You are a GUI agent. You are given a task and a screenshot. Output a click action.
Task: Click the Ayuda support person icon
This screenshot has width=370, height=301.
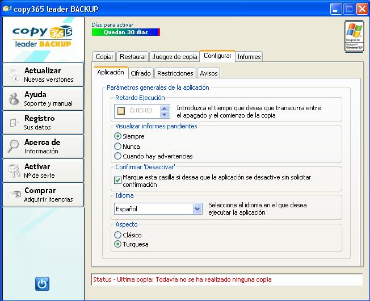(14, 99)
